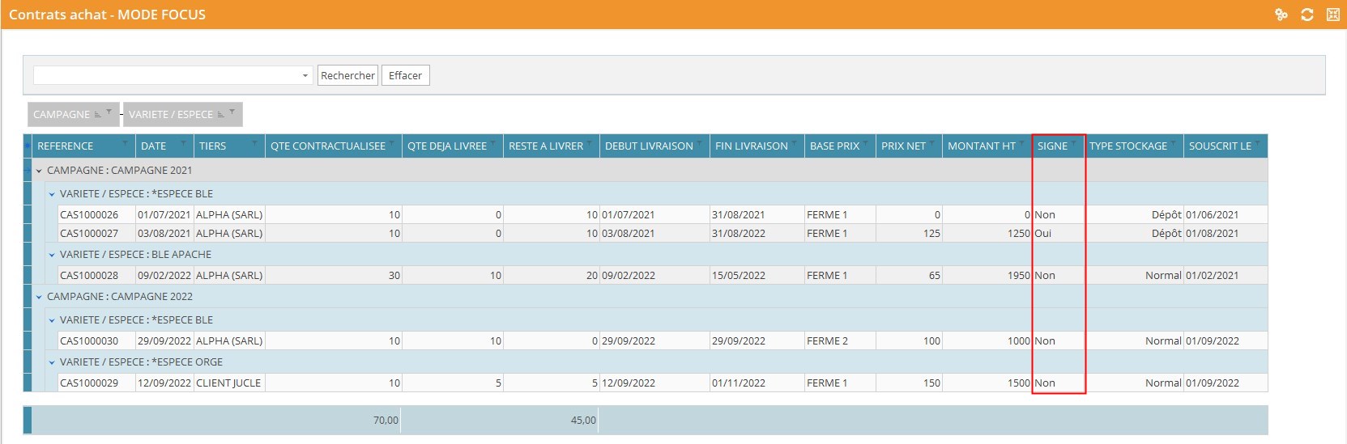Collapse the CAMPAGNE 2022 group
1347x444 pixels.
tap(38, 297)
